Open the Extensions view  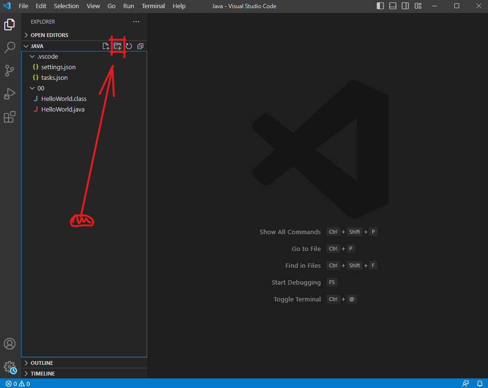pos(10,117)
